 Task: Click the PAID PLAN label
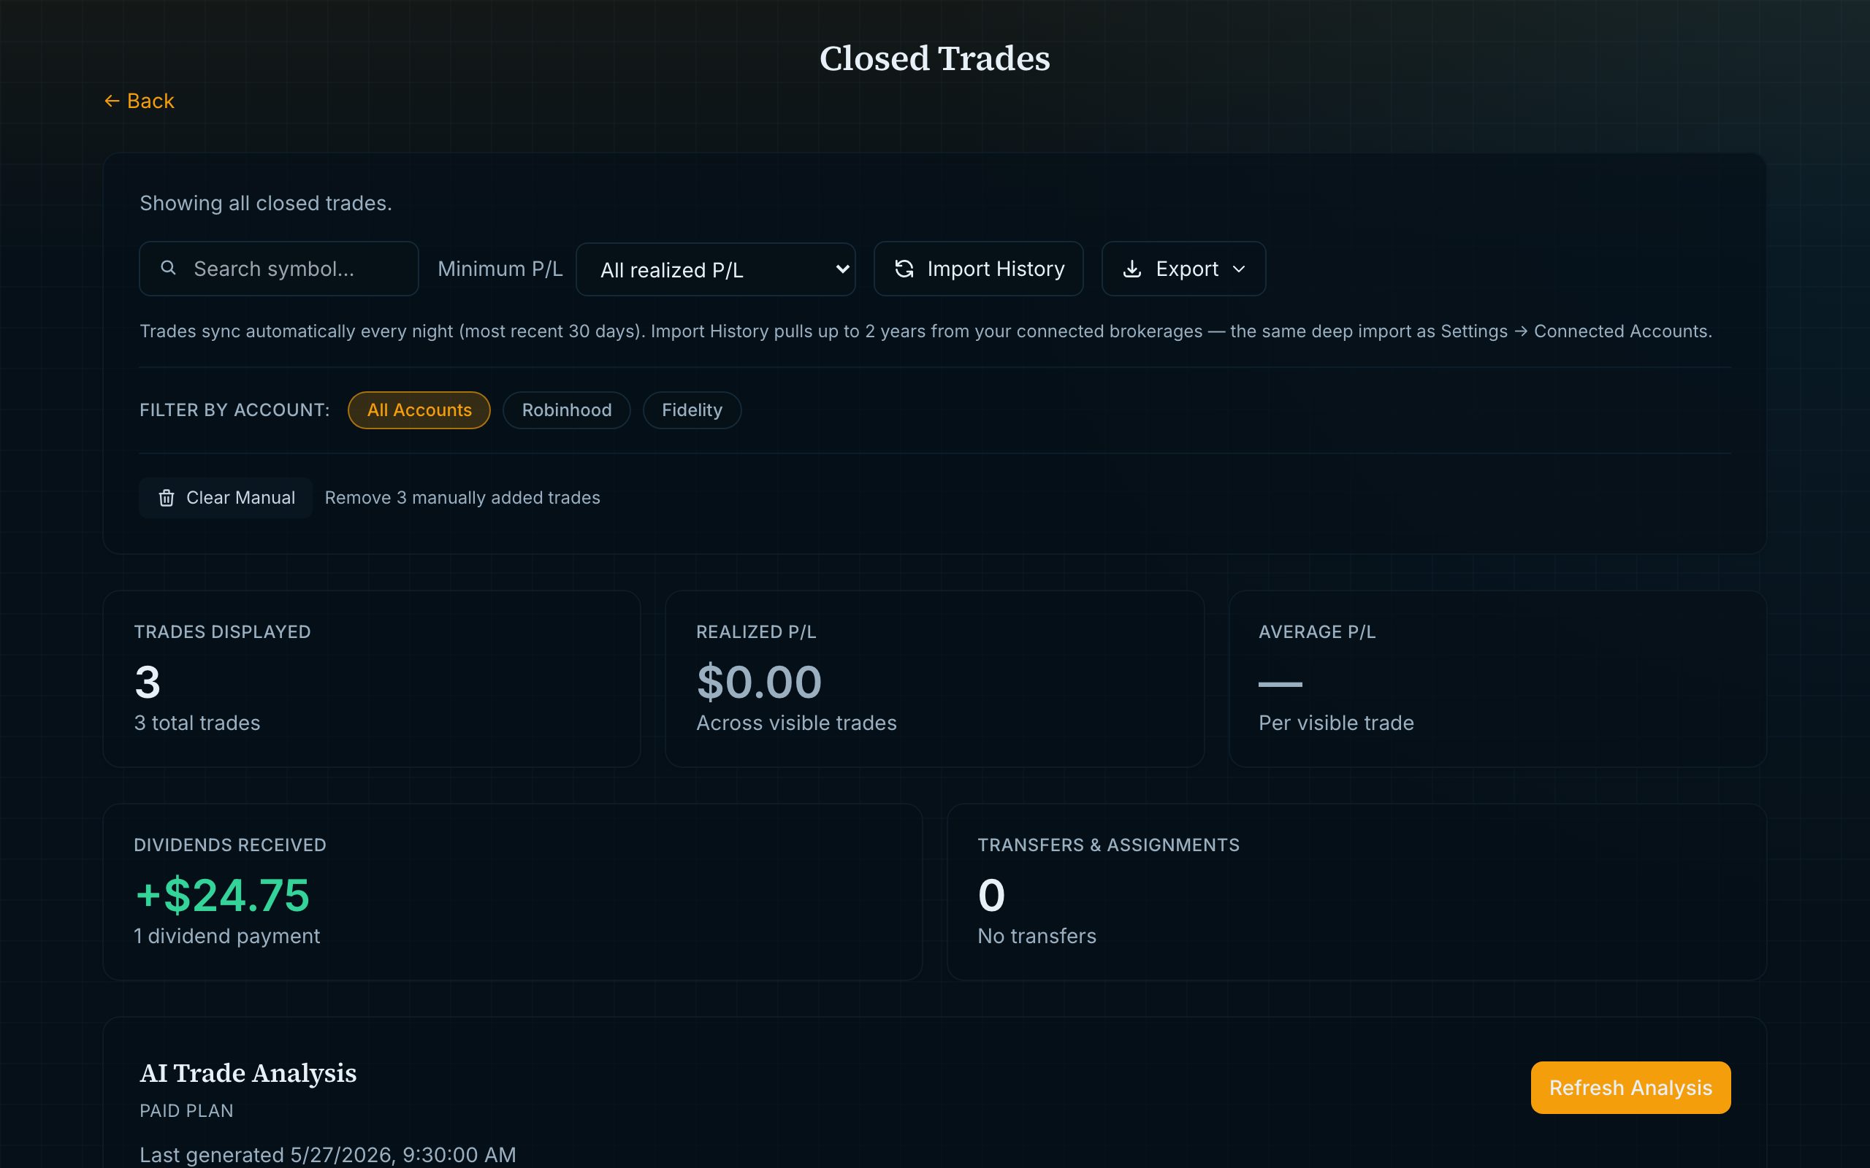[x=186, y=1111]
